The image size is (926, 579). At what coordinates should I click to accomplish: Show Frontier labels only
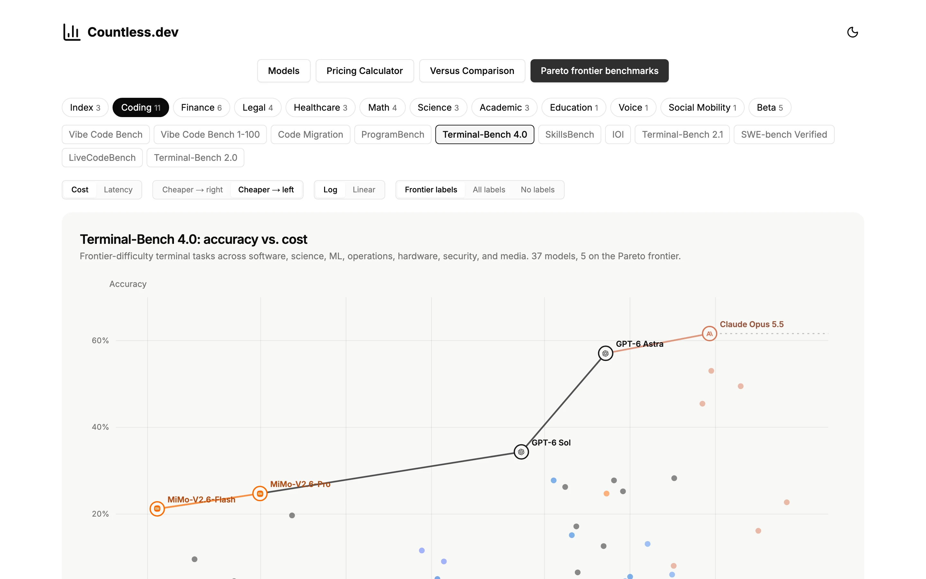[431, 189]
